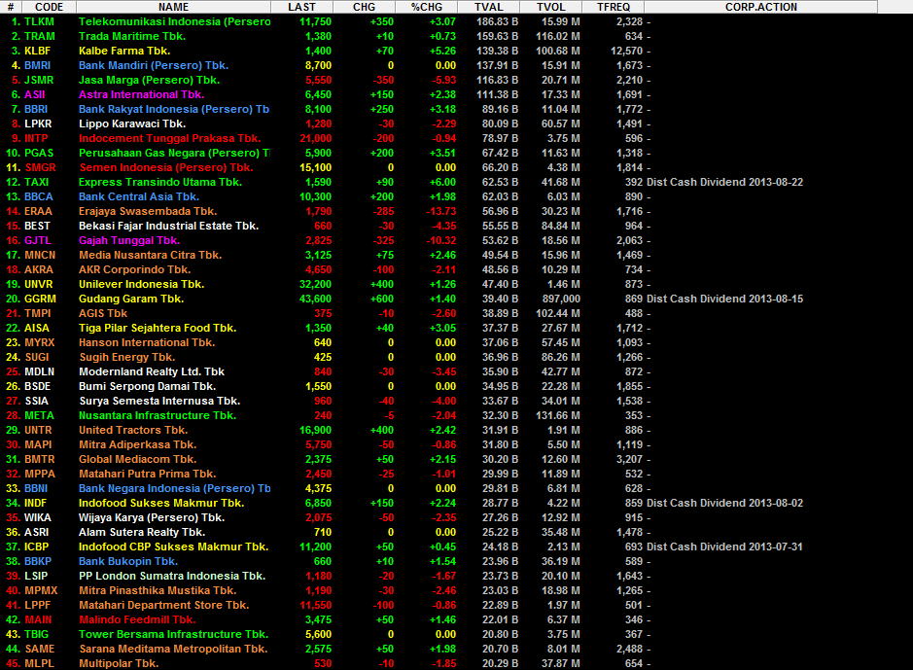
Task: Click INTP stock code
Action: coord(36,138)
